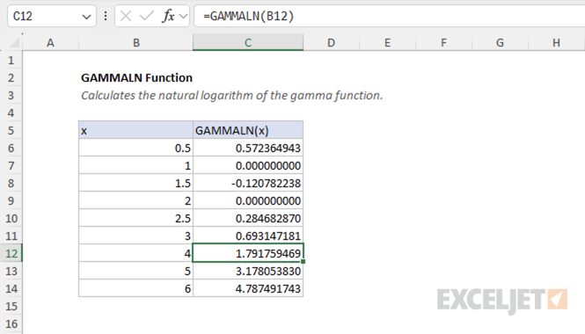Select column H header

(556, 42)
